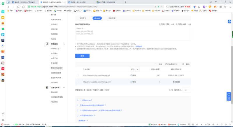Screen dimensions: 233x127
Task: Tick checkbox for sitemap.txt row
Action: [78, 75]
